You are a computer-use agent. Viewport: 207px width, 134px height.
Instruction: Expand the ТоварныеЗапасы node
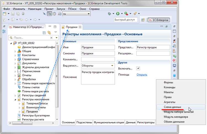[x=19, y=104]
